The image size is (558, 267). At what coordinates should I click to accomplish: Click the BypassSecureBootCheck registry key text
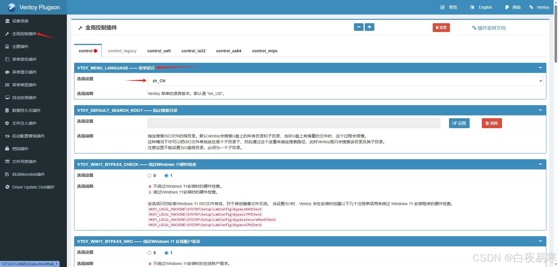pyautogui.click(x=212, y=220)
